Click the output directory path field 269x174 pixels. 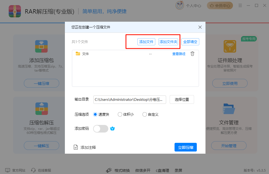[x=130, y=99]
